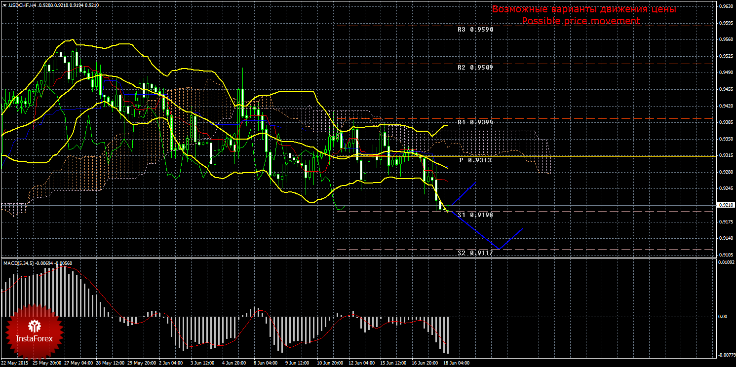Select the S2 0.9117 support label

click(x=475, y=253)
